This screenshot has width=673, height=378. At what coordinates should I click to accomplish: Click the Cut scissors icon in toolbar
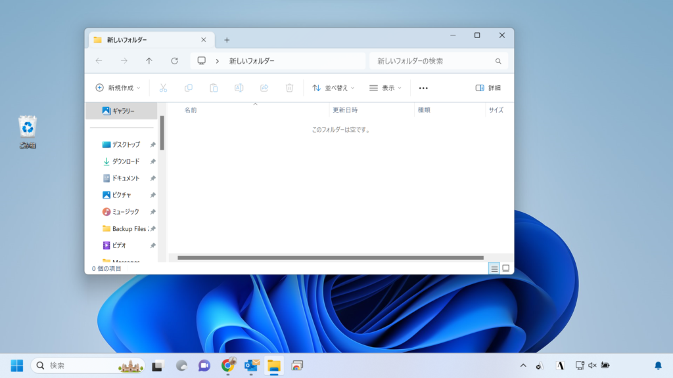[x=163, y=88]
